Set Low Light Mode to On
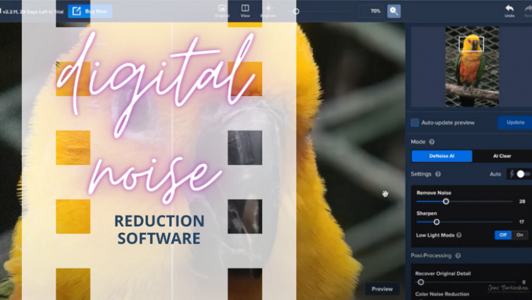Image resolution: width=532 pixels, height=300 pixels. tap(520, 235)
